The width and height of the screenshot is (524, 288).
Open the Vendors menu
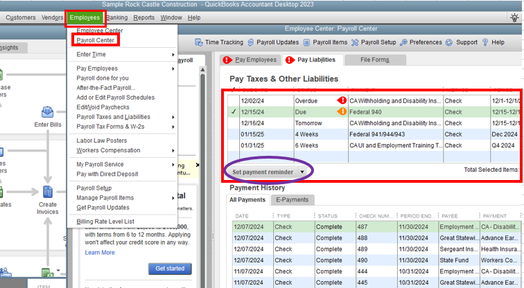(52, 18)
